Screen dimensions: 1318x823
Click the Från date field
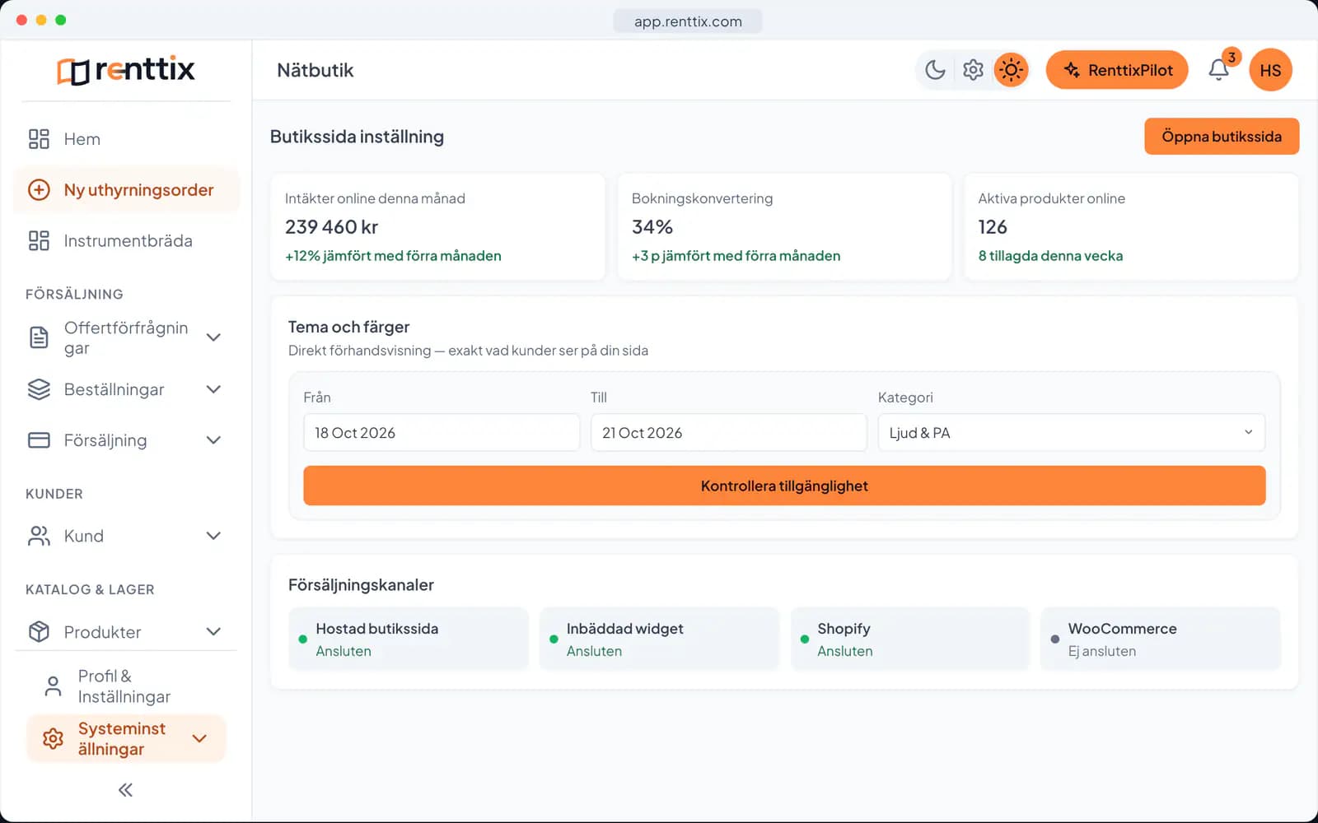point(442,433)
